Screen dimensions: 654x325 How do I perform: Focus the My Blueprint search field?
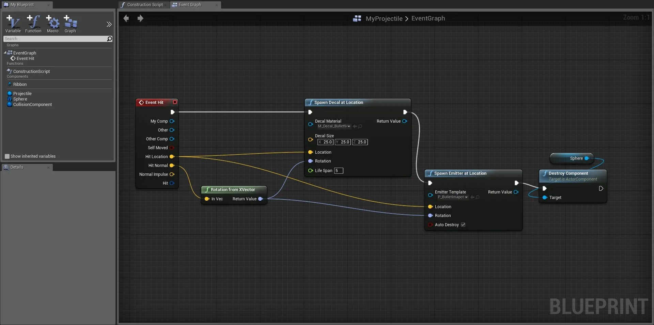pos(55,39)
